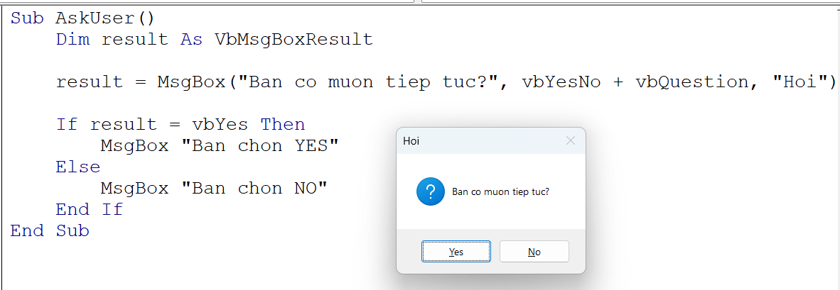Click the blue question mark icon

[431, 192]
